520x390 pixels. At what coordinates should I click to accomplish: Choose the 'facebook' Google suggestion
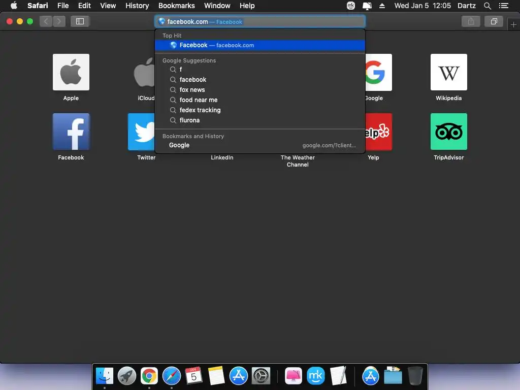coord(260,80)
